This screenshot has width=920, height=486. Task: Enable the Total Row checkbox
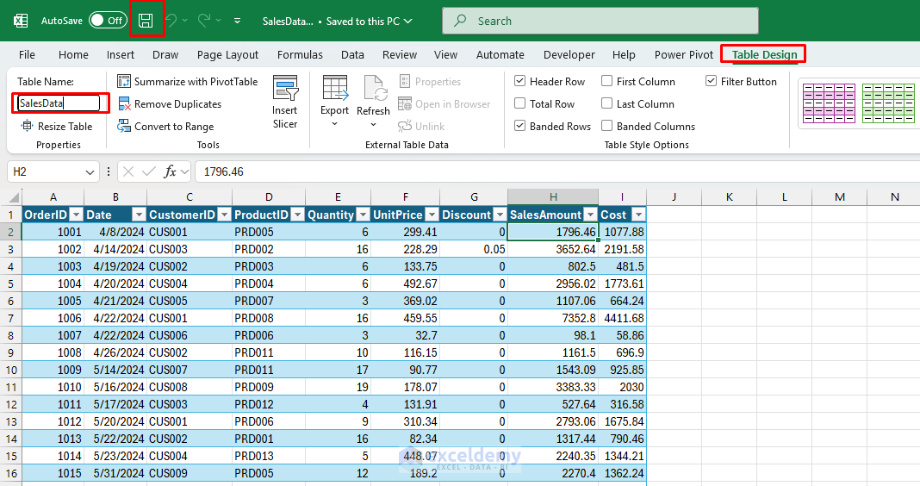click(x=519, y=103)
